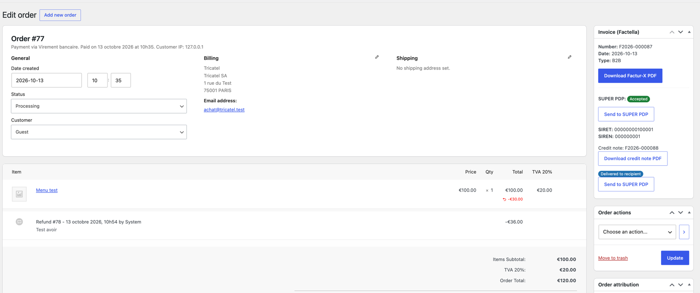Image resolution: width=700 pixels, height=293 pixels.
Task: Move Order attribution panel down
Action: click(x=681, y=285)
